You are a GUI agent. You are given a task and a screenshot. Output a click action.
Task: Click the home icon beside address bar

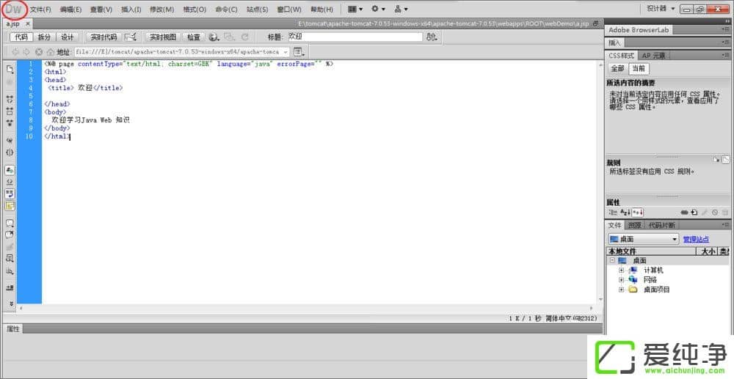(x=50, y=52)
